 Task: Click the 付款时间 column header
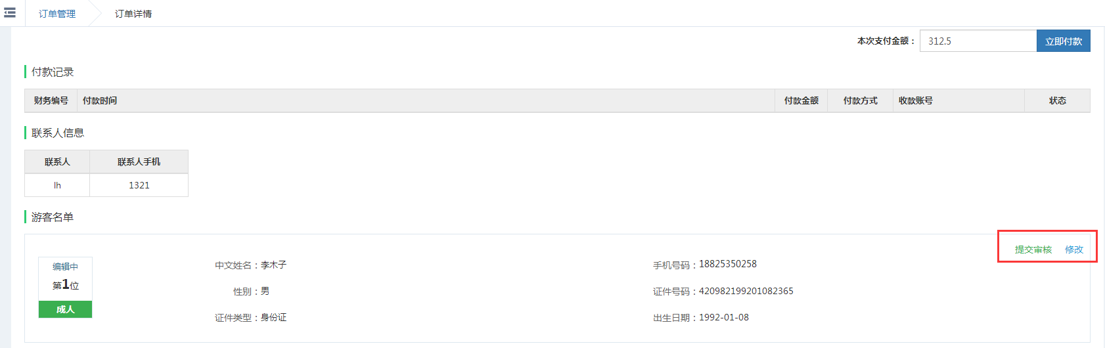(100, 100)
